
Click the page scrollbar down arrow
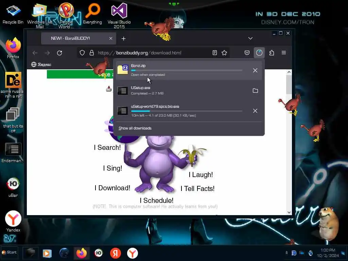289,212
